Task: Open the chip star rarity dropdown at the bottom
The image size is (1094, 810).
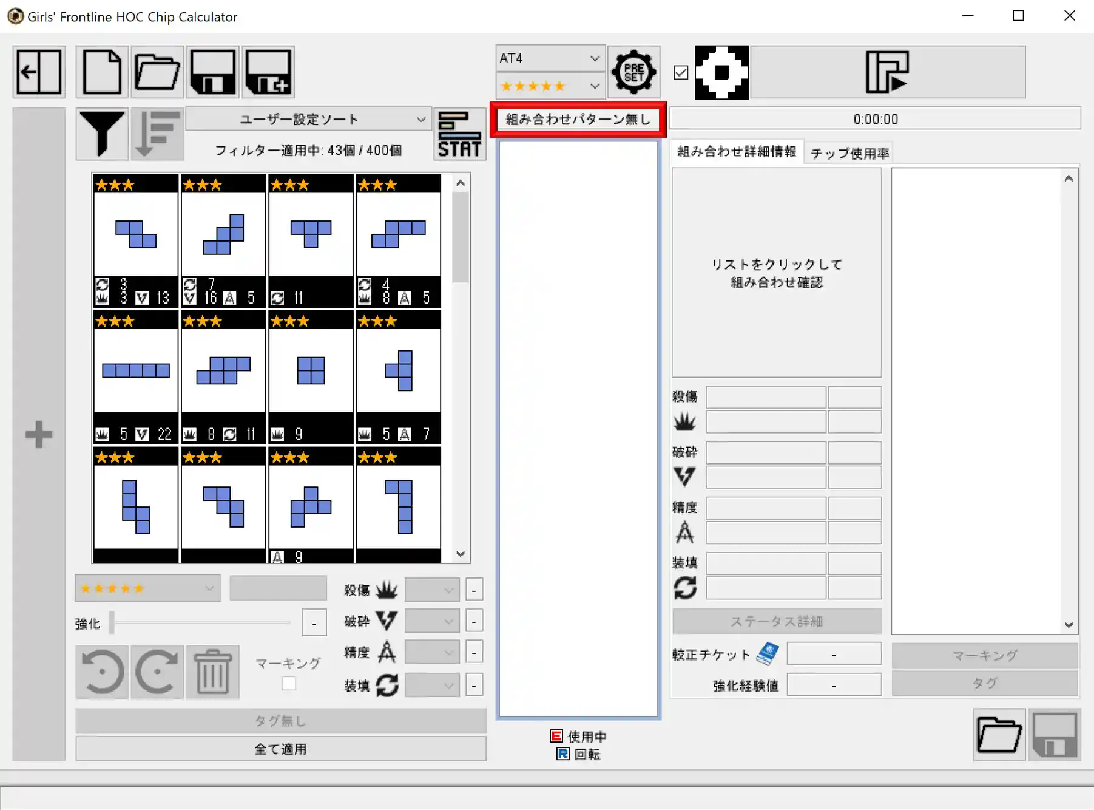Action: 147,588
